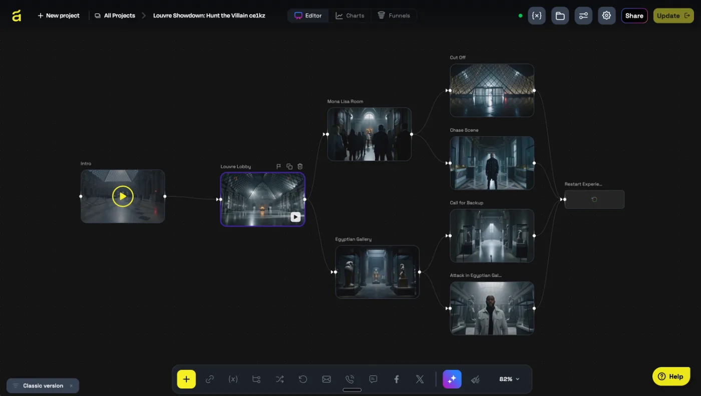Click the flag icon above Louvre Lobby
This screenshot has width=701, height=396.
pyautogui.click(x=279, y=166)
